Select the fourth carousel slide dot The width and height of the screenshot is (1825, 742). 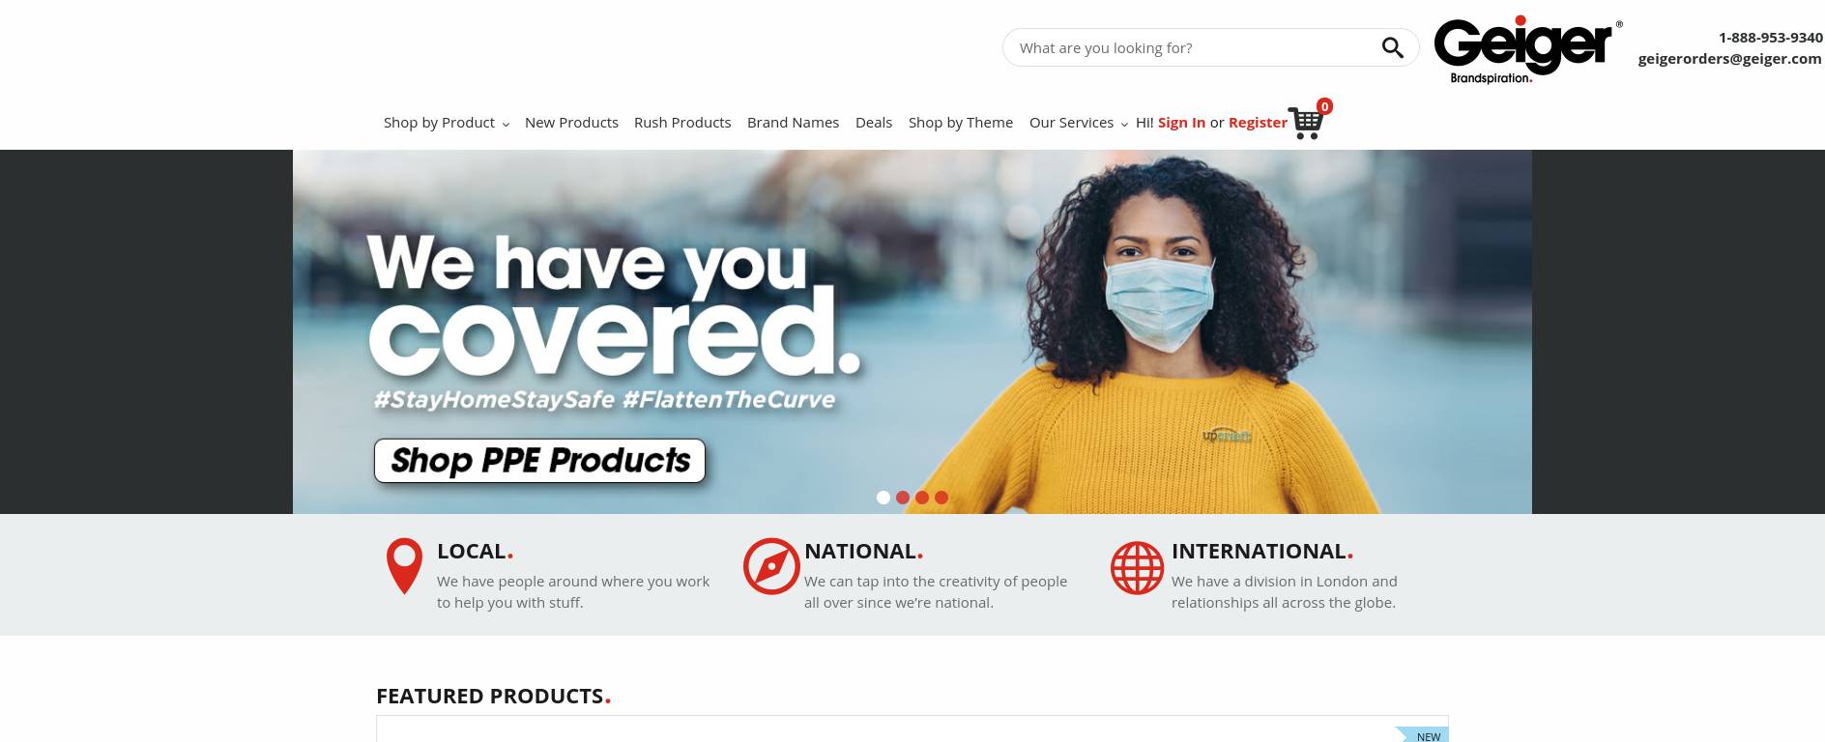pos(941,498)
